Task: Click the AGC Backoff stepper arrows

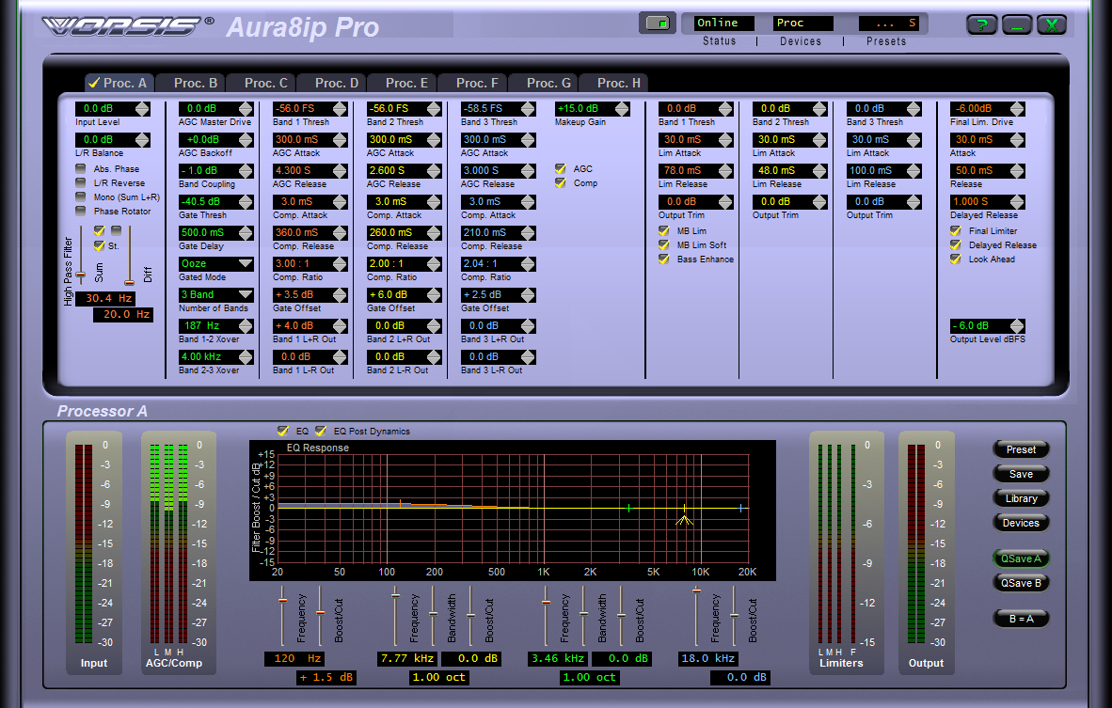Action: coord(246,139)
